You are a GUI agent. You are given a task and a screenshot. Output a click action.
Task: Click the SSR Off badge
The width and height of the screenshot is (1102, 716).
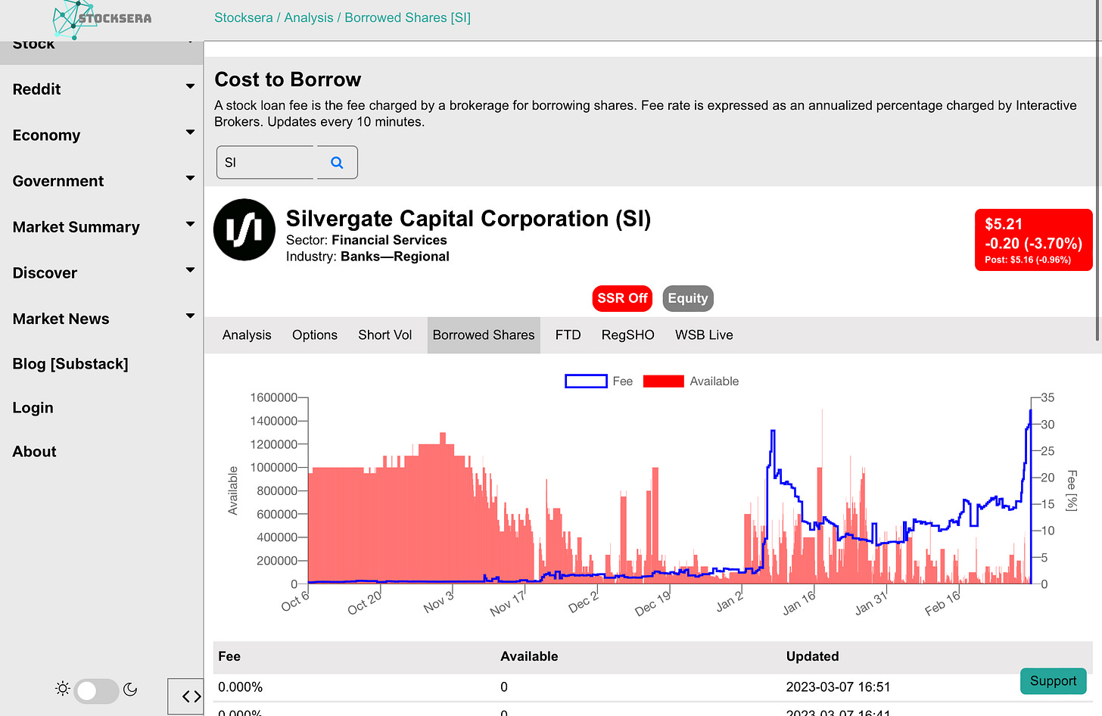click(x=622, y=298)
